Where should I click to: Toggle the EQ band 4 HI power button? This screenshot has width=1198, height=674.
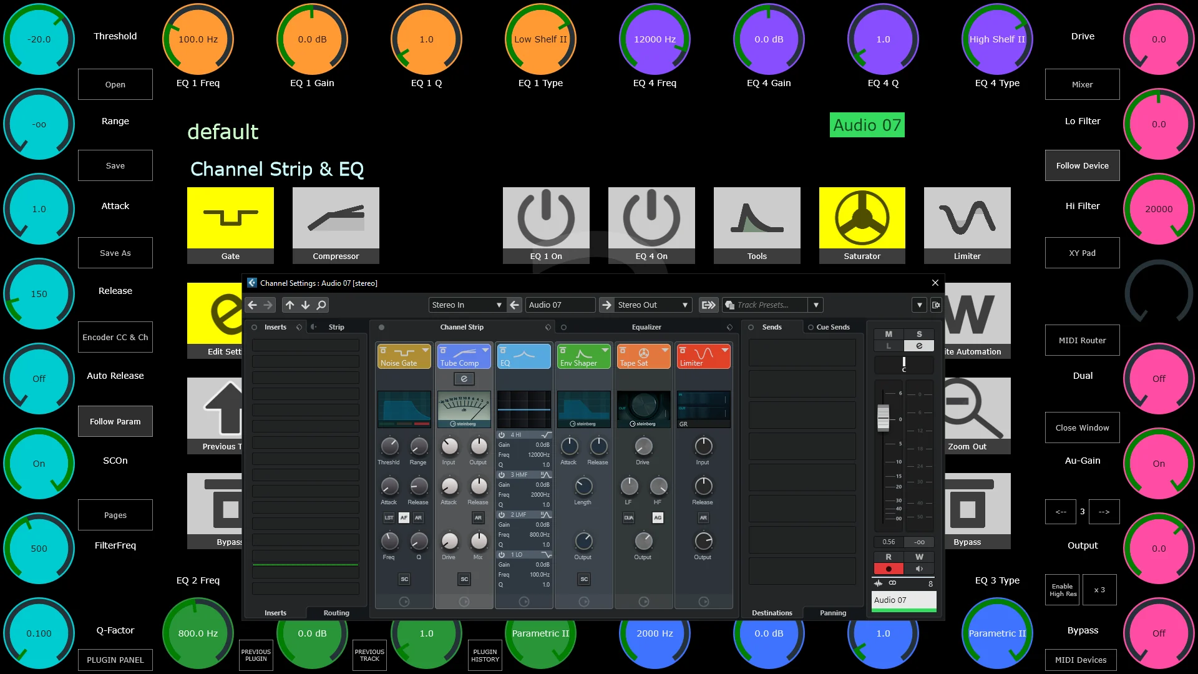click(x=502, y=435)
